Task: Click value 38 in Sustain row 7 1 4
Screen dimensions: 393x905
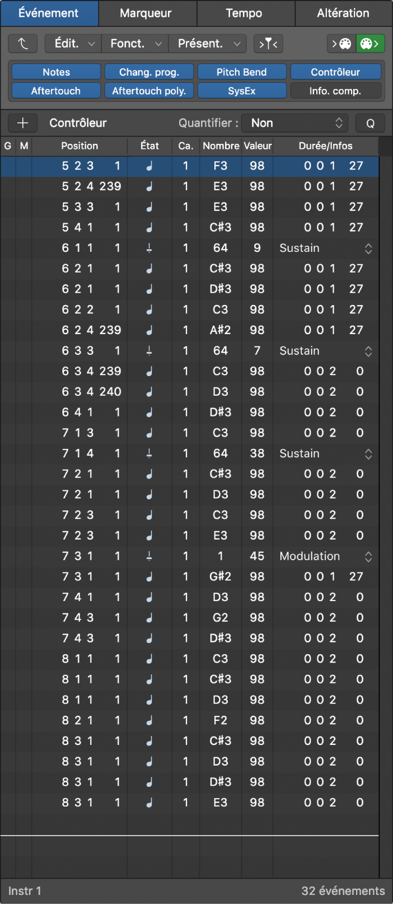Action: (x=257, y=453)
